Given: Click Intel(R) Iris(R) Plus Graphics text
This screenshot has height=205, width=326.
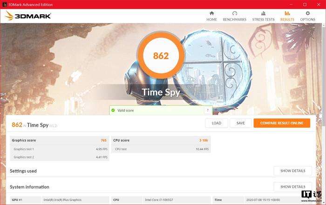Looking at the screenshot, I should tap(62, 200).
